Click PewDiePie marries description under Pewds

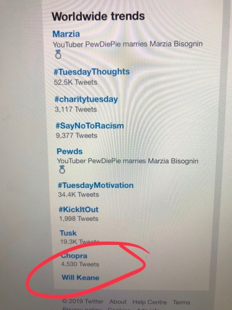click(x=128, y=161)
